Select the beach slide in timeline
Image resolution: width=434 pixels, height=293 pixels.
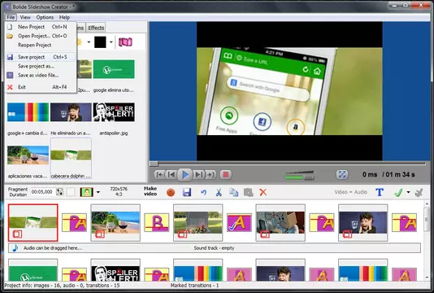coord(115,222)
